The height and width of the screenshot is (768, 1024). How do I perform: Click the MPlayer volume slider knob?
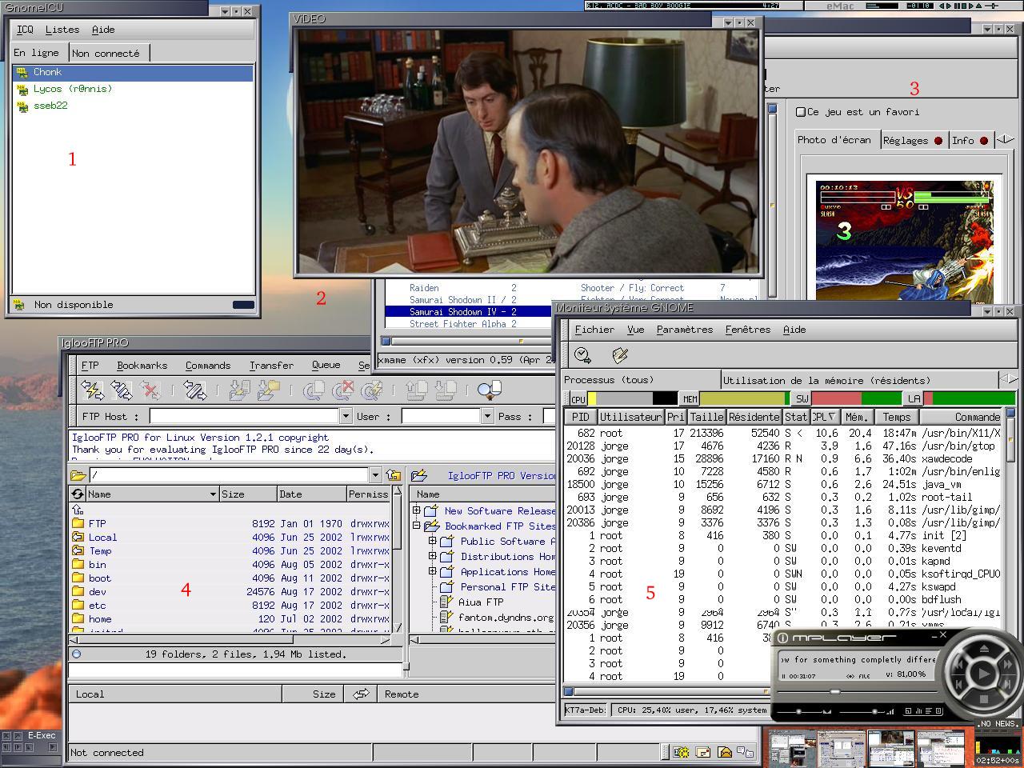point(874,711)
